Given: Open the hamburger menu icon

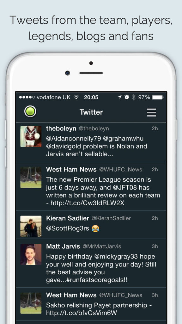Looking at the screenshot, I should [151, 112].
